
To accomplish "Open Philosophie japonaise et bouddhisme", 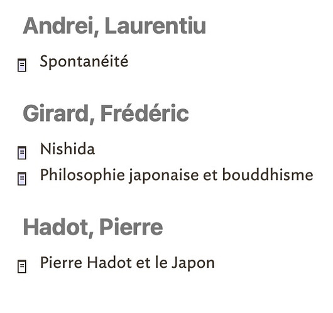I will tap(177, 175).
